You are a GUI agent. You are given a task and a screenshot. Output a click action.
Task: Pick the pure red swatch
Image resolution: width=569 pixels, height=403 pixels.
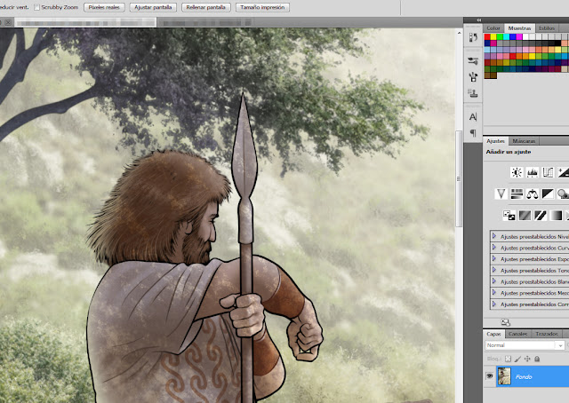click(x=487, y=36)
